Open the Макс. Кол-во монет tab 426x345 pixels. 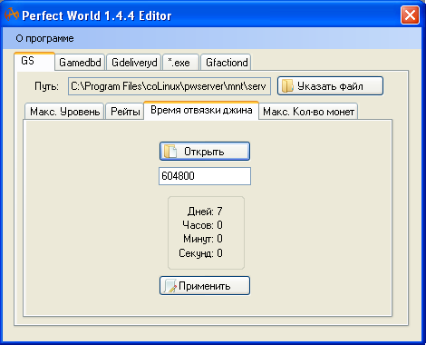(x=308, y=112)
